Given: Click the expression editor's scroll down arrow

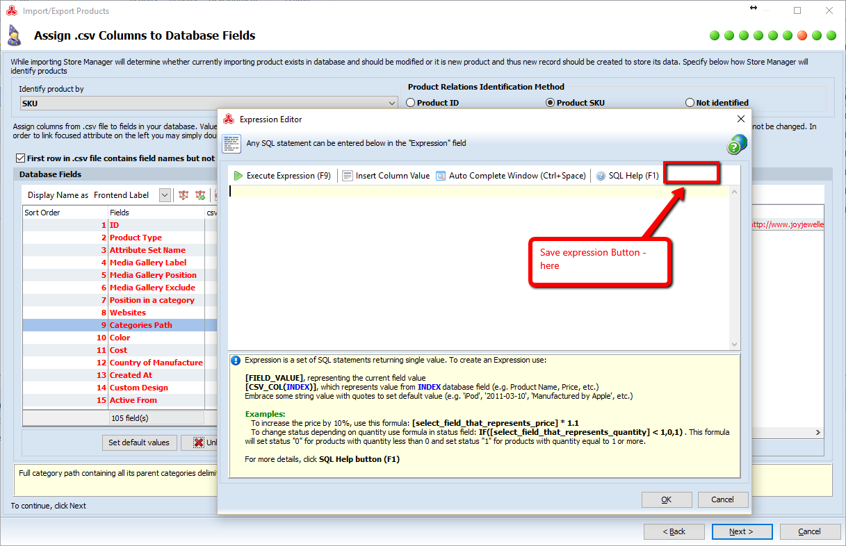Looking at the screenshot, I should pos(735,345).
